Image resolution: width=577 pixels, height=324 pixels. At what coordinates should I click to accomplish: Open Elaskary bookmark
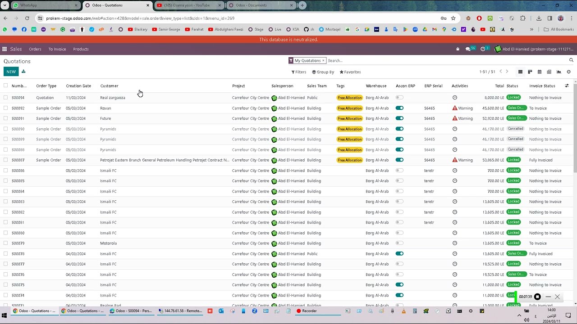[x=137, y=29]
